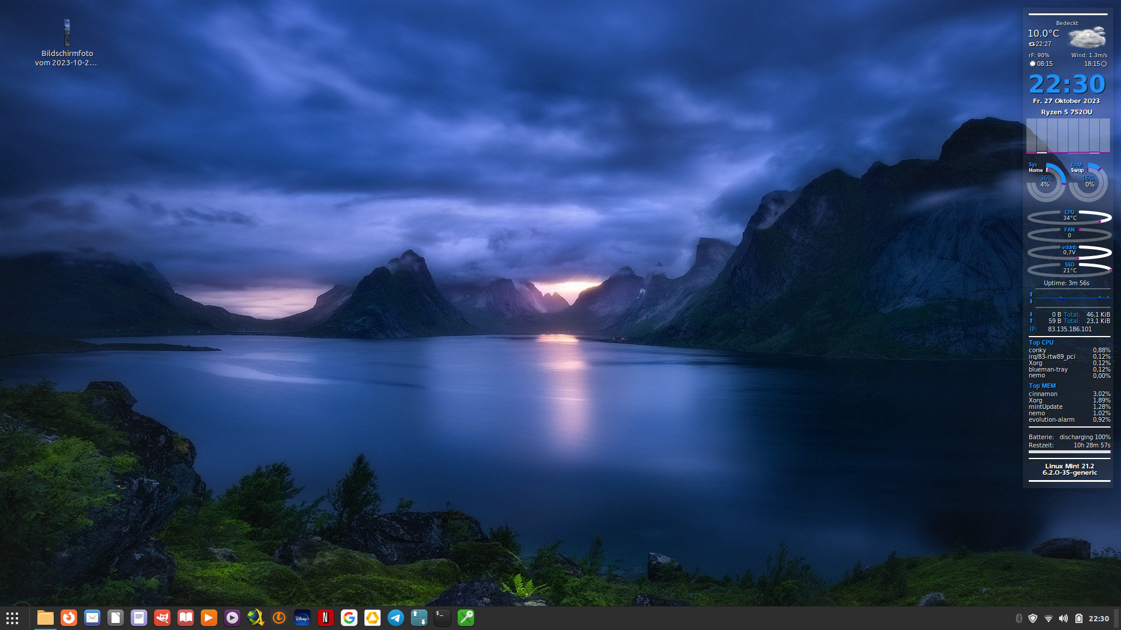Open the mail client launcher
The height and width of the screenshot is (630, 1121).
click(x=92, y=618)
